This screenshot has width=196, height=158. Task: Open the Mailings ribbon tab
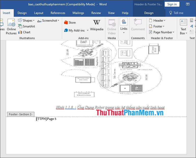point(78,13)
